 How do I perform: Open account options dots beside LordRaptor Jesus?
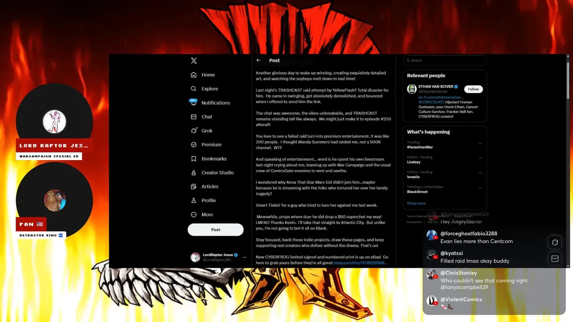coord(244,257)
